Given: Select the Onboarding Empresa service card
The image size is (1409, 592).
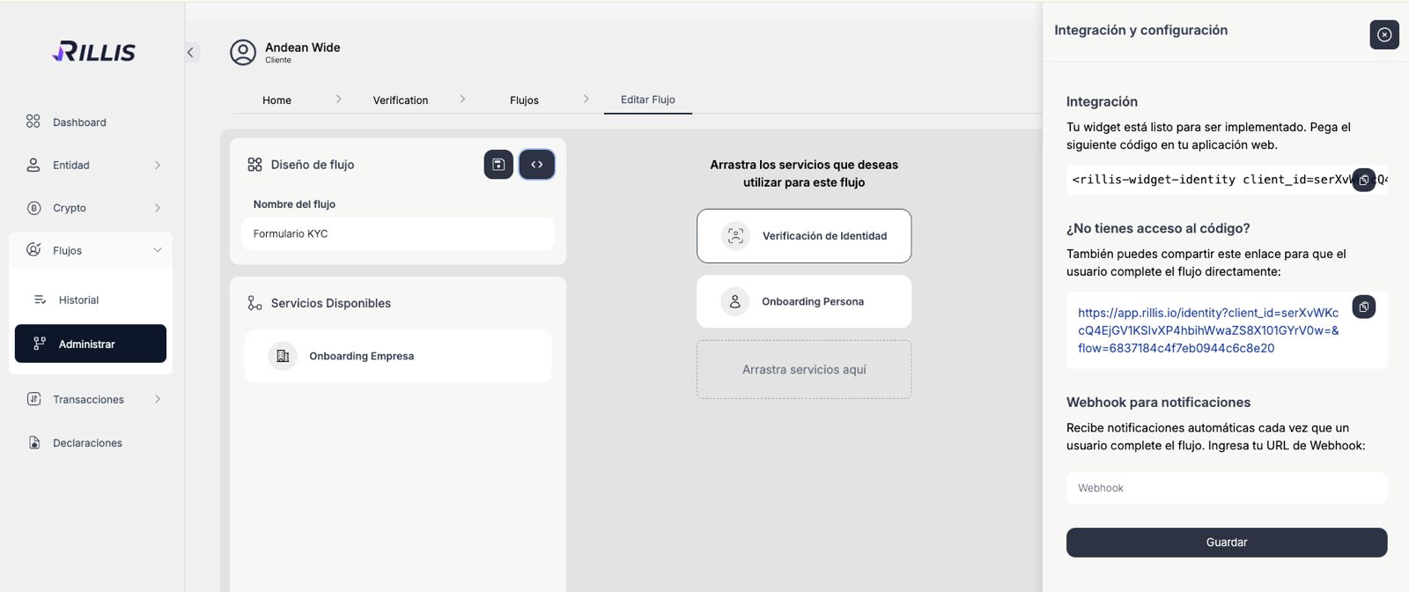Looking at the screenshot, I should (x=398, y=356).
